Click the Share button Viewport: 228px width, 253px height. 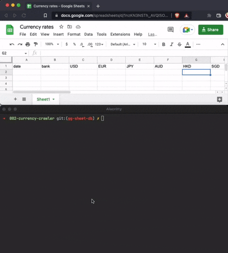211,30
